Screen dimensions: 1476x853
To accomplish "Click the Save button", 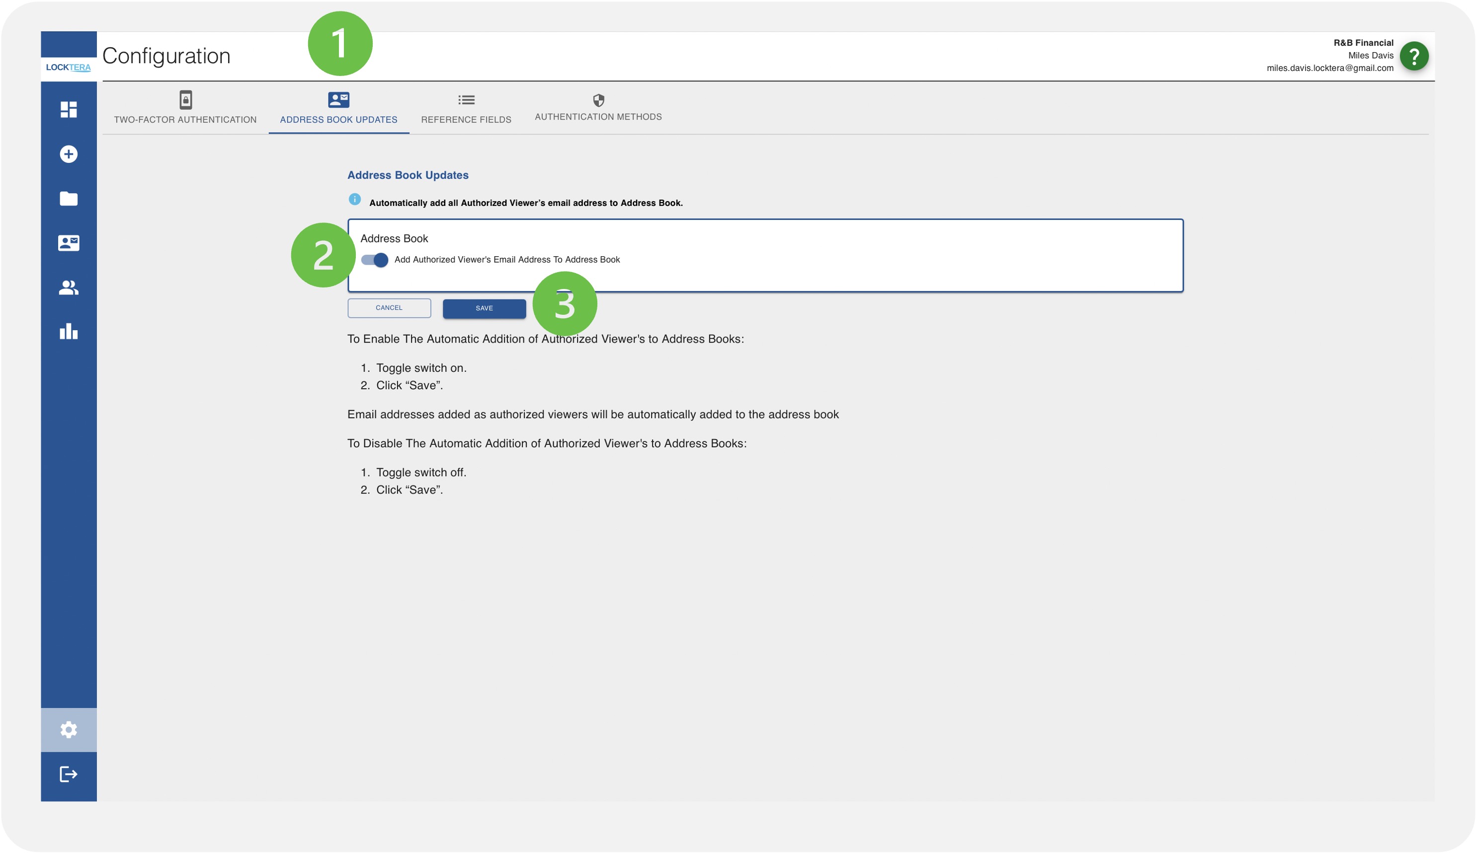I will pos(484,308).
